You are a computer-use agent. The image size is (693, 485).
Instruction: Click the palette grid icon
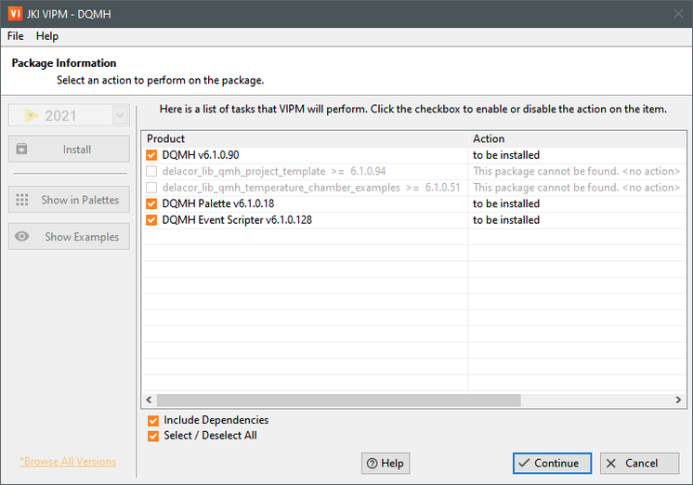click(22, 200)
